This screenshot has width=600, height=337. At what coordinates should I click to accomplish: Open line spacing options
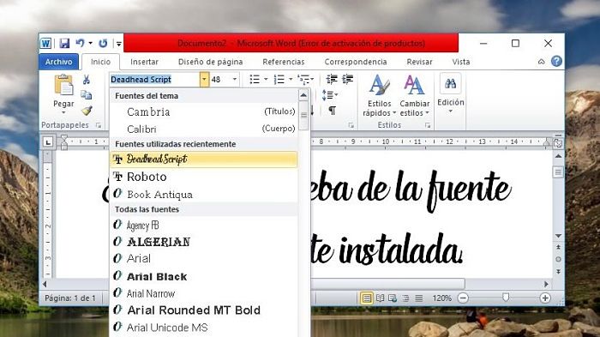329,94
